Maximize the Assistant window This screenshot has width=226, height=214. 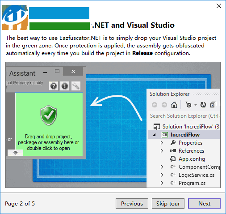[x=57, y=71]
